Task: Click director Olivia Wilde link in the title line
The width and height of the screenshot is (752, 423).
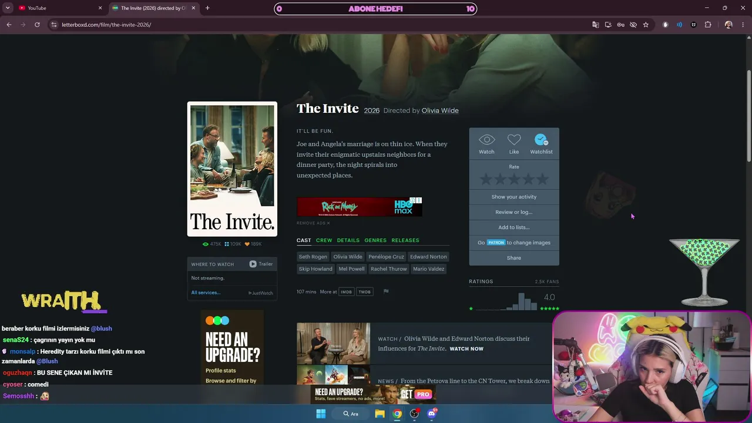Action: click(x=440, y=110)
